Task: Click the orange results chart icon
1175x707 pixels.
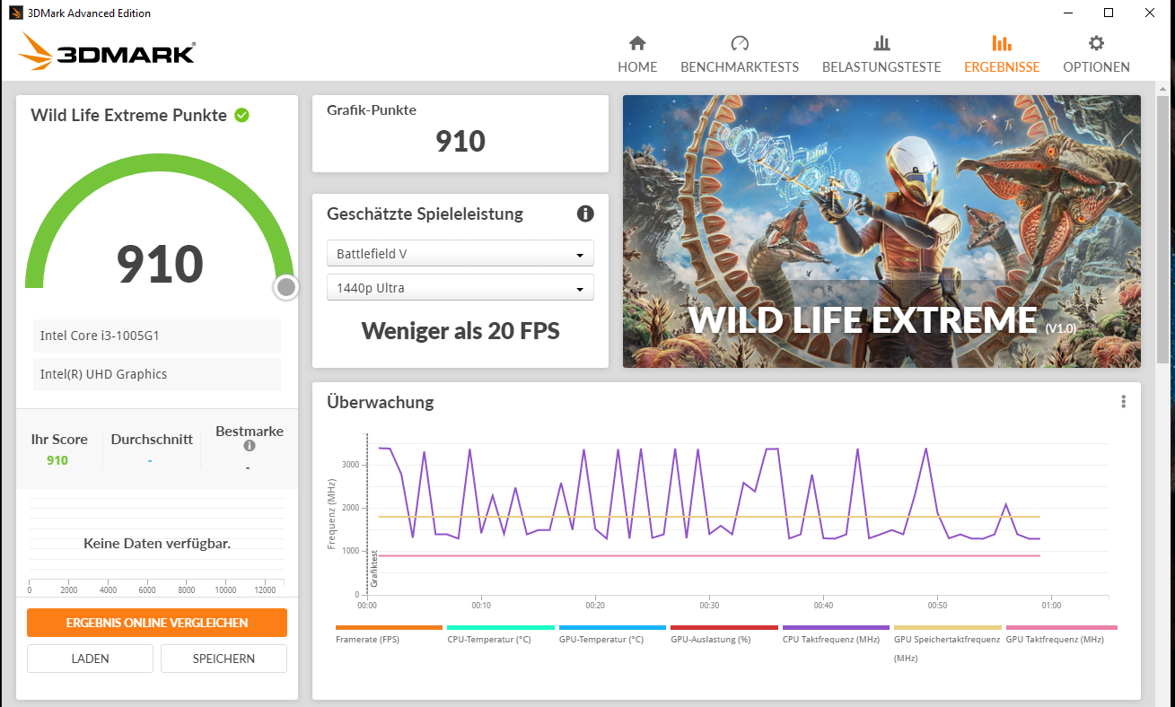Action: 1002,43
